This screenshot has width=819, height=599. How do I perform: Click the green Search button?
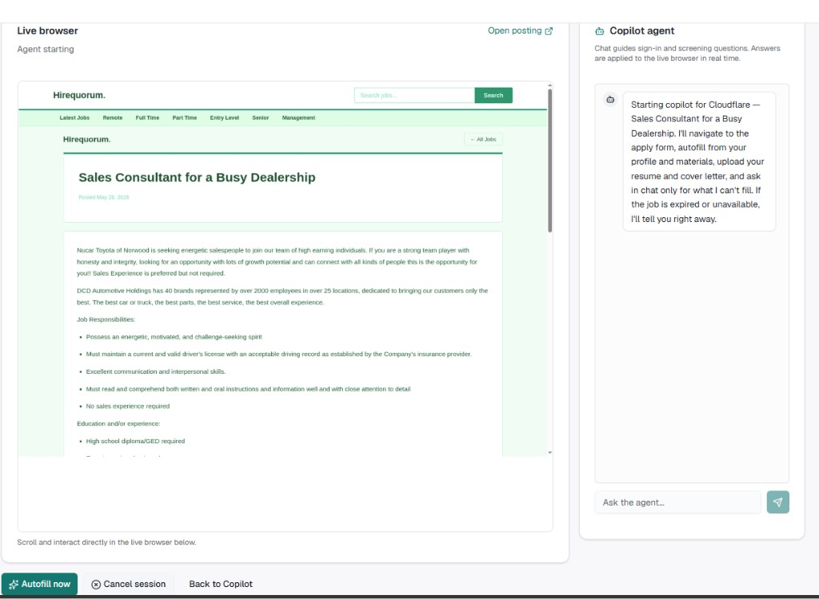click(493, 95)
